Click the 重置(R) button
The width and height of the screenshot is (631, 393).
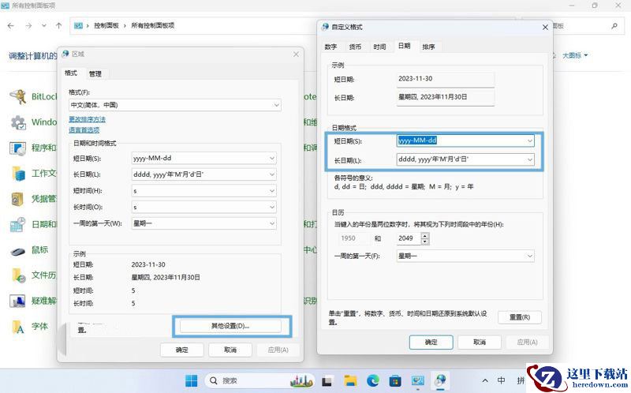(520, 317)
